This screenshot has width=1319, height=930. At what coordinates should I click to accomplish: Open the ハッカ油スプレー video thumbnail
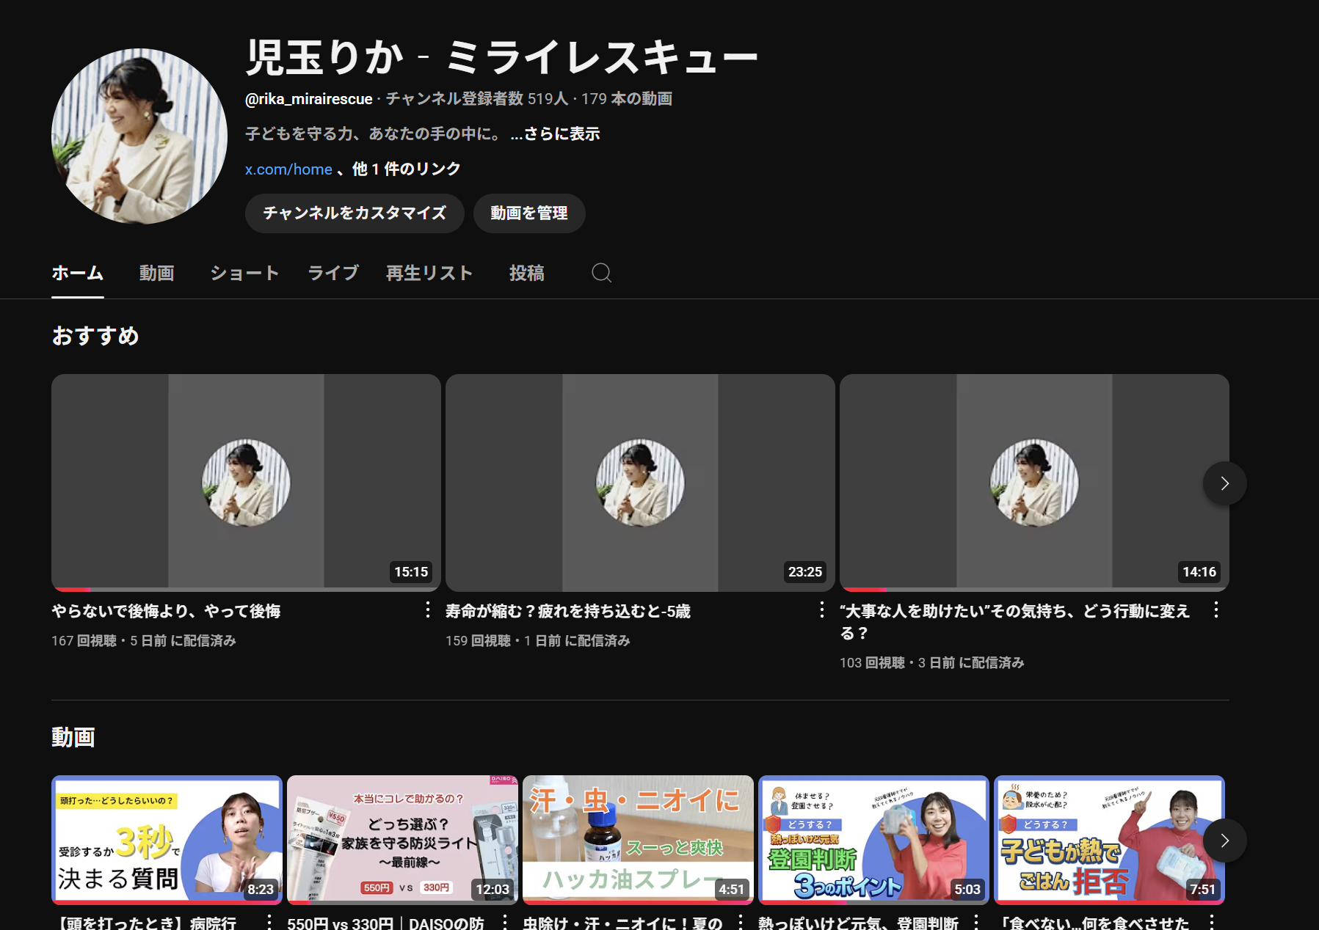[637, 839]
